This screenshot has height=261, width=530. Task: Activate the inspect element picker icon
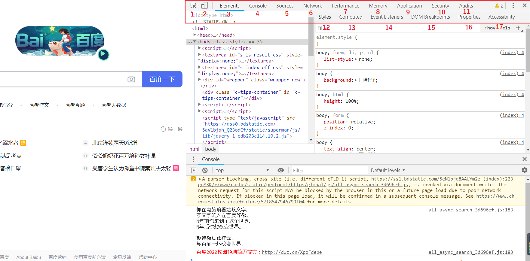(x=193, y=5)
